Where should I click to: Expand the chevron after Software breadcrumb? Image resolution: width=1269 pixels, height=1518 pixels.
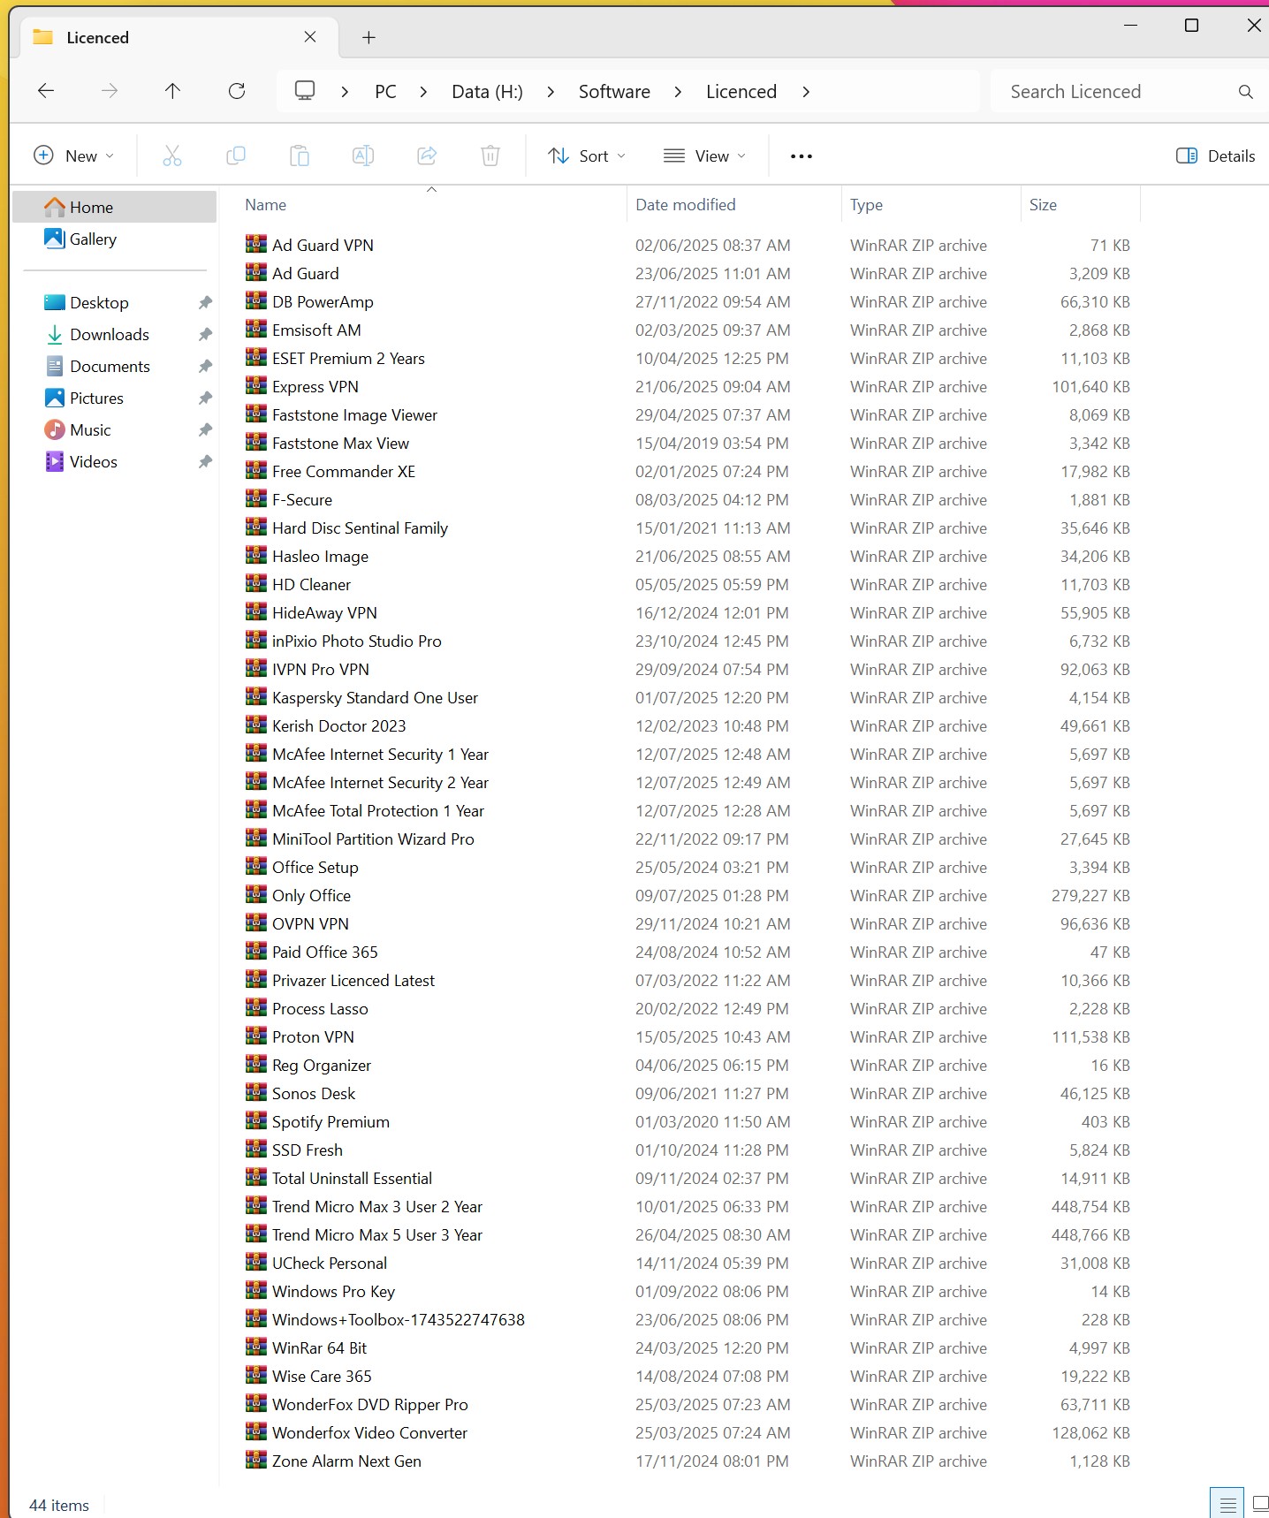click(678, 92)
